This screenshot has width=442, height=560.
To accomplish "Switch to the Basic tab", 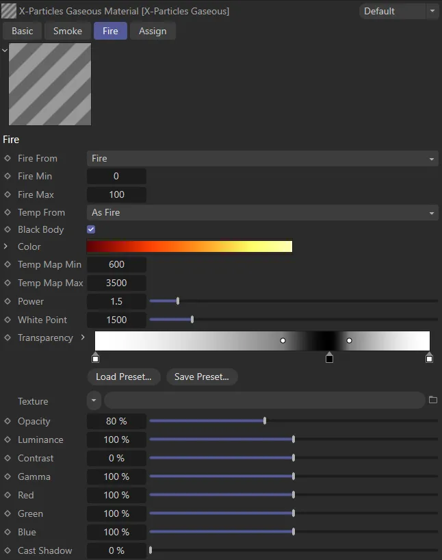I will (22, 31).
